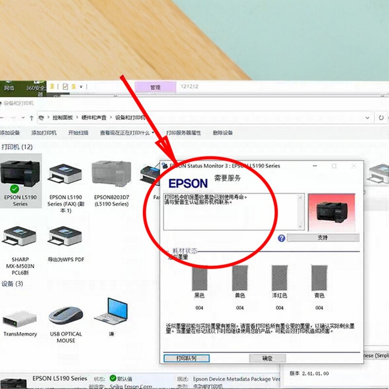Select the 导出为WPS PDF printer icon
This screenshot has height=389, width=389.
(x=66, y=236)
